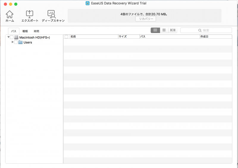
Task: Start the ディープスキャン deep scan
Action: pos(51,14)
